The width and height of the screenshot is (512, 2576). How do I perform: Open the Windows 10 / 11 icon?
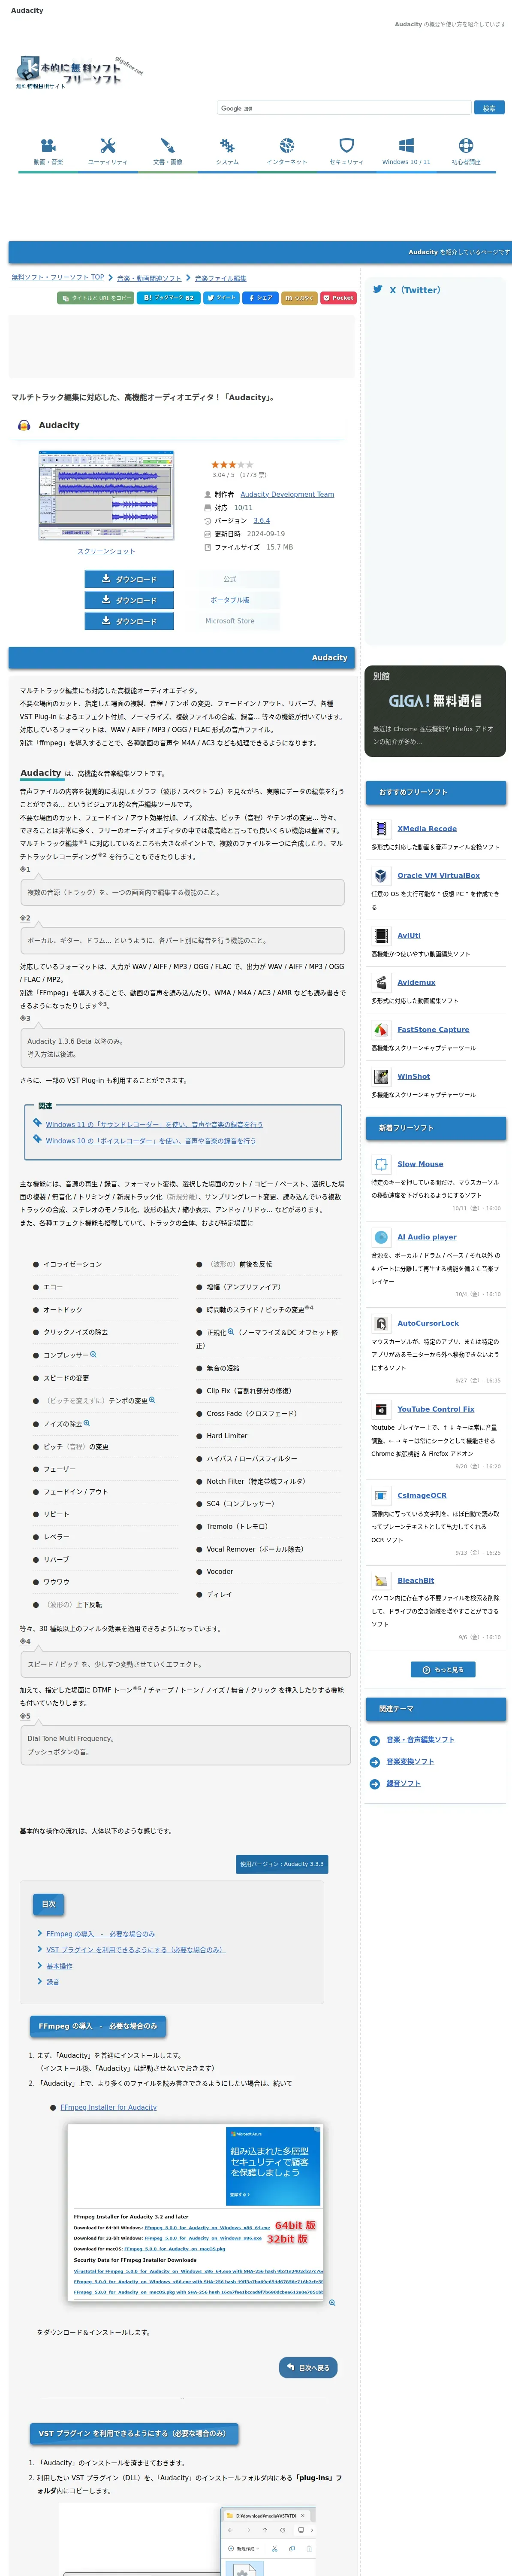[x=406, y=145]
